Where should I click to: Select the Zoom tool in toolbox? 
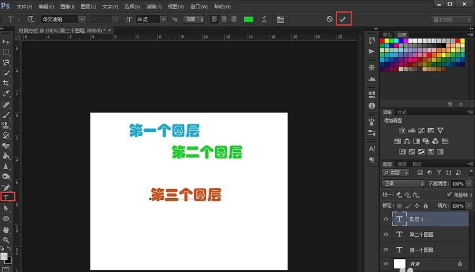pos(6,240)
